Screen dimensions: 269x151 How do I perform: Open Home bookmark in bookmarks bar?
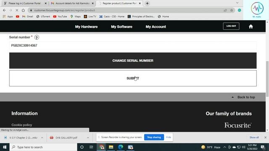coord(164,16)
